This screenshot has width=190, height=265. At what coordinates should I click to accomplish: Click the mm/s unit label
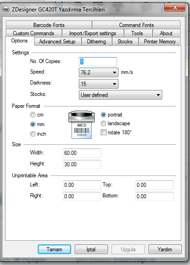127,72
